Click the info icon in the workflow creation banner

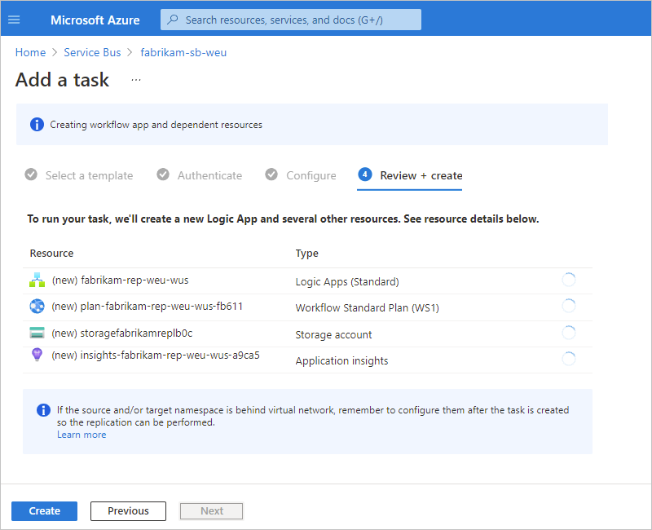coord(37,124)
